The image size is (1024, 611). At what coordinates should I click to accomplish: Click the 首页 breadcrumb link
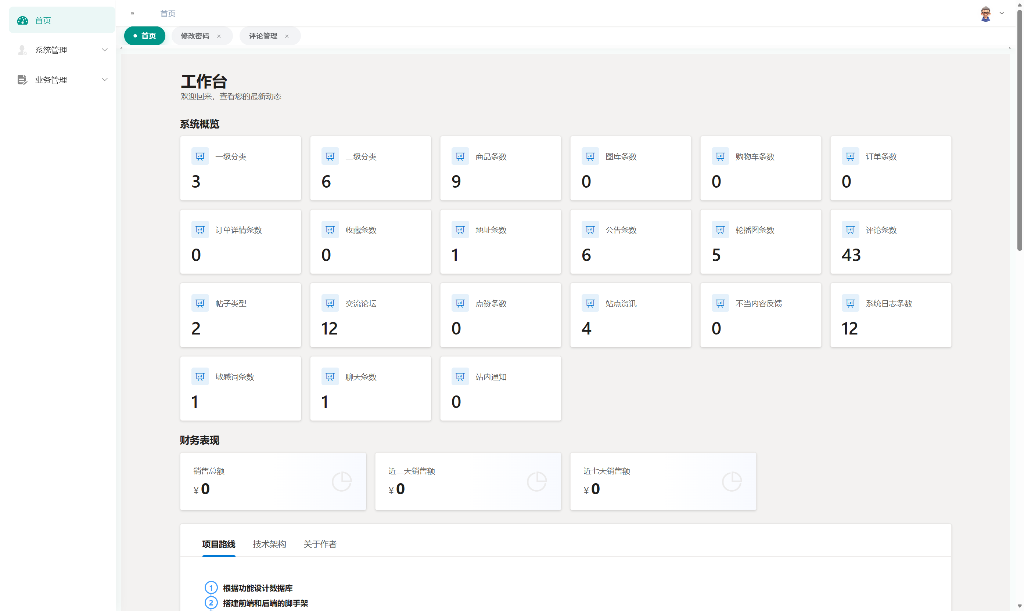[168, 14]
